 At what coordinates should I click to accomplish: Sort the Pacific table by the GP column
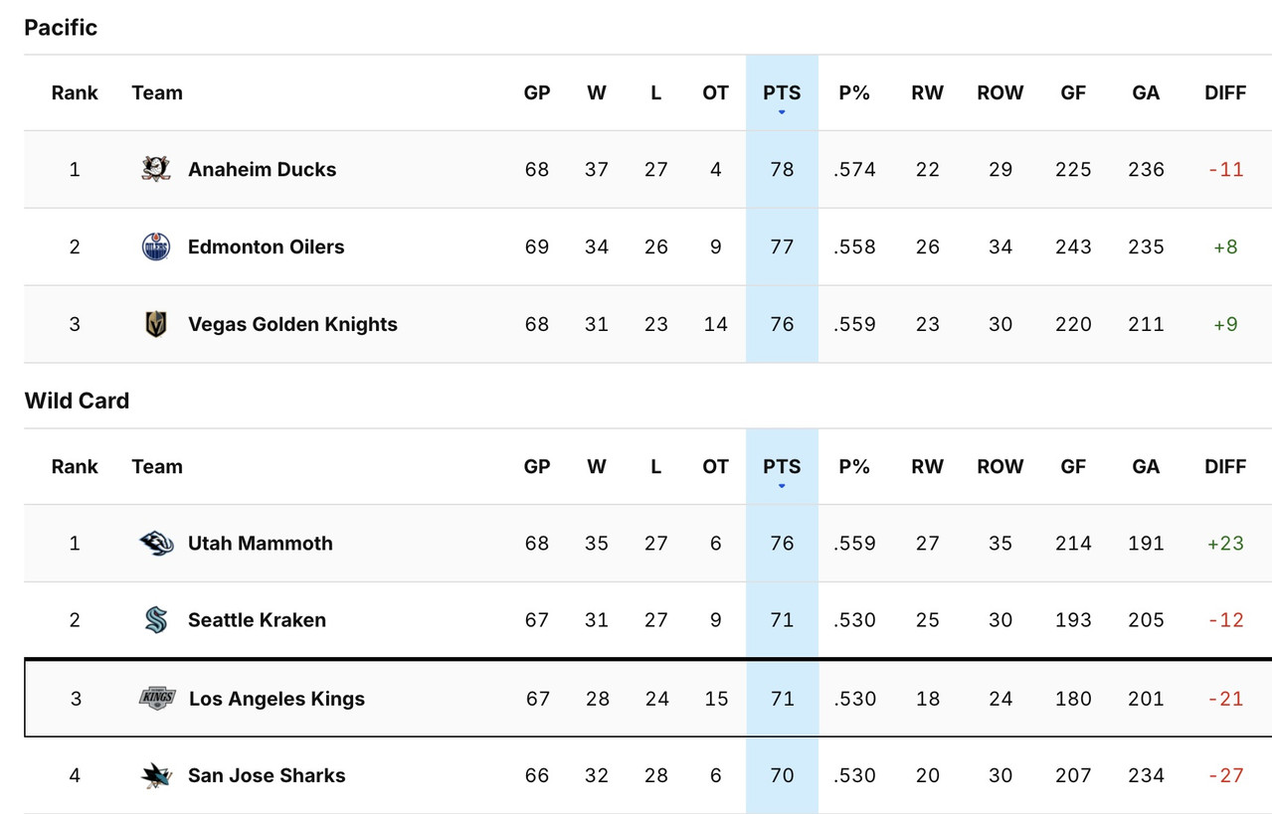point(536,92)
